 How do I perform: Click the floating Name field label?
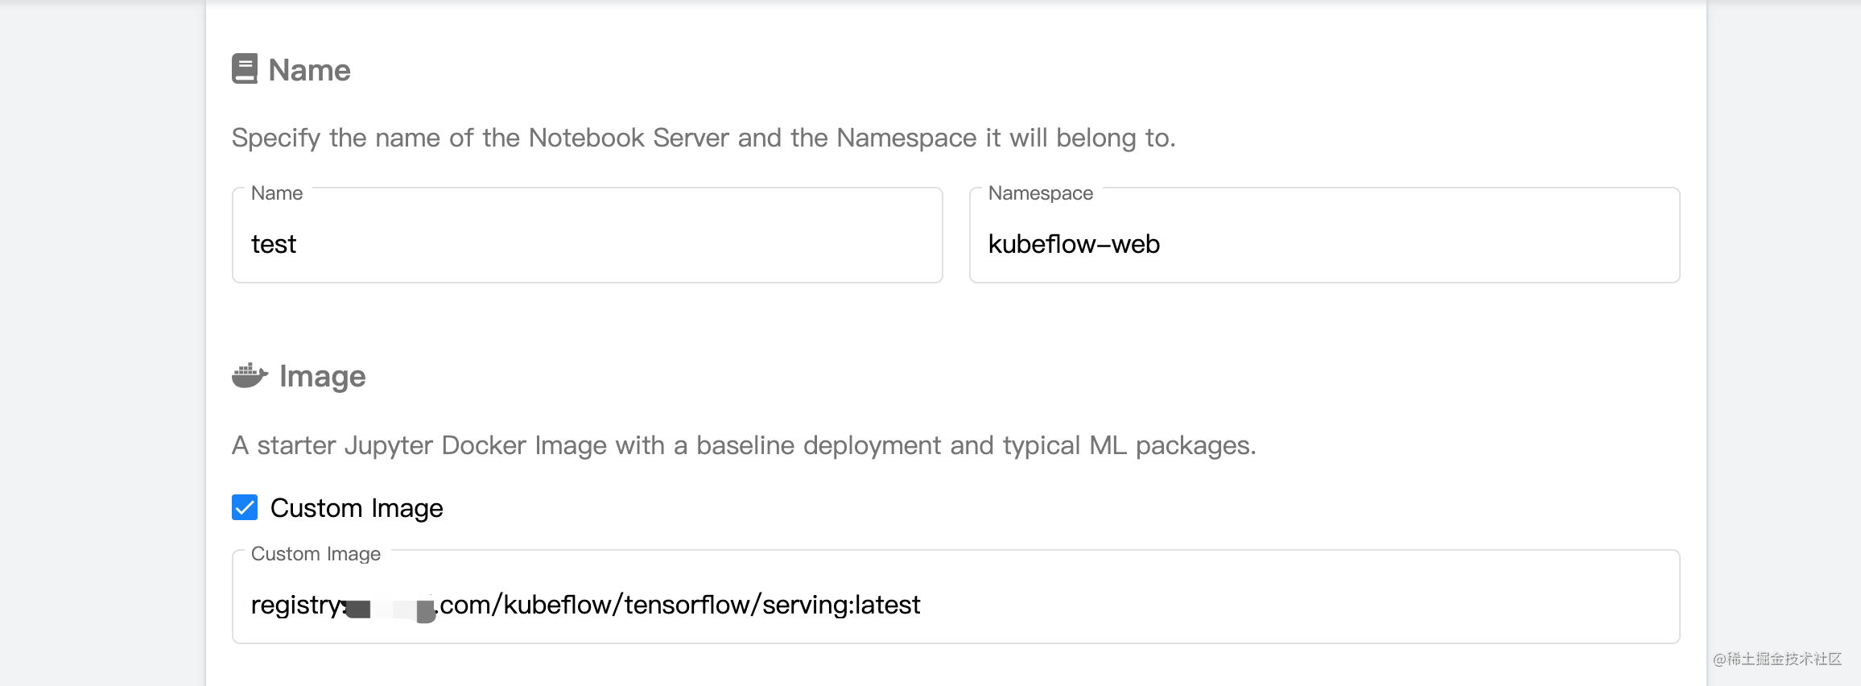(x=277, y=193)
